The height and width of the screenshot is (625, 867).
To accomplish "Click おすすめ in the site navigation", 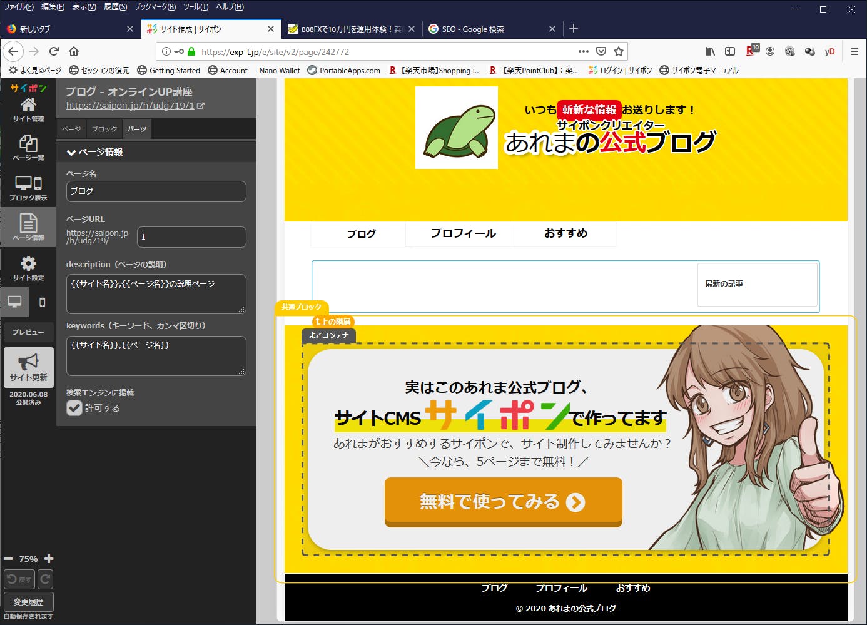I will pyautogui.click(x=565, y=233).
